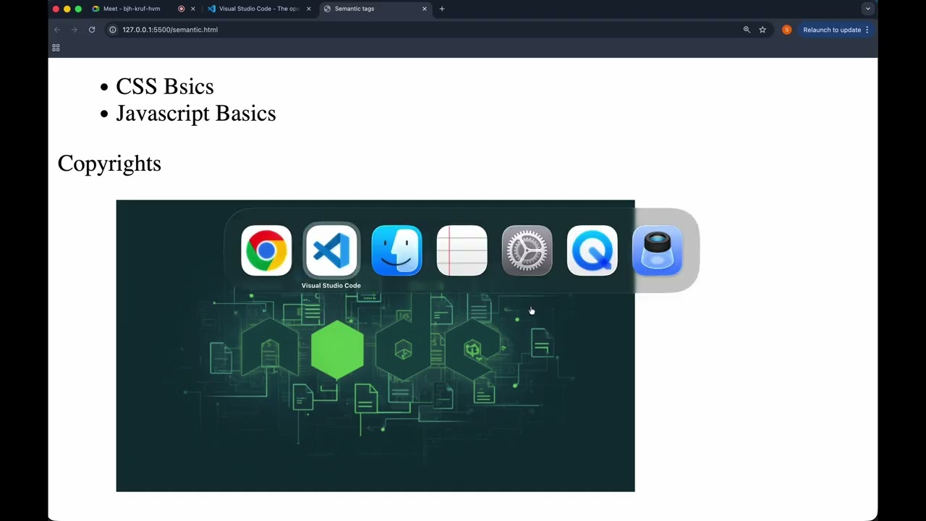926x521 pixels.
Task: Click the green hexagon network image
Action: click(x=375, y=346)
